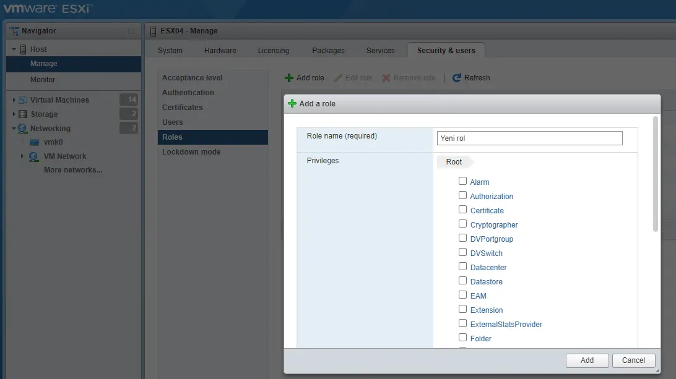
Task: Expand the Storage node arrow
Action: pos(14,114)
